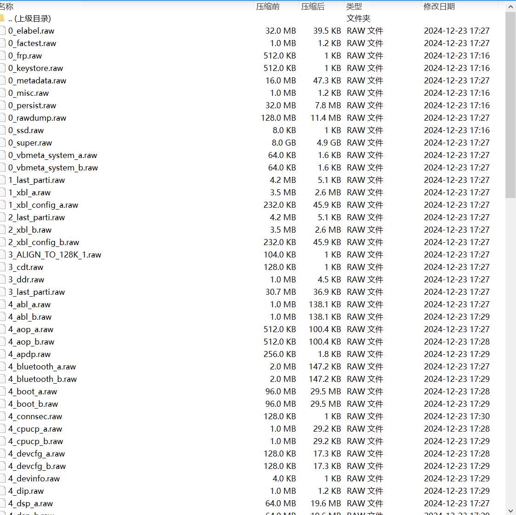Click the file icon beside 0_persist.raw
This screenshot has width=516, height=515.
coord(2,105)
